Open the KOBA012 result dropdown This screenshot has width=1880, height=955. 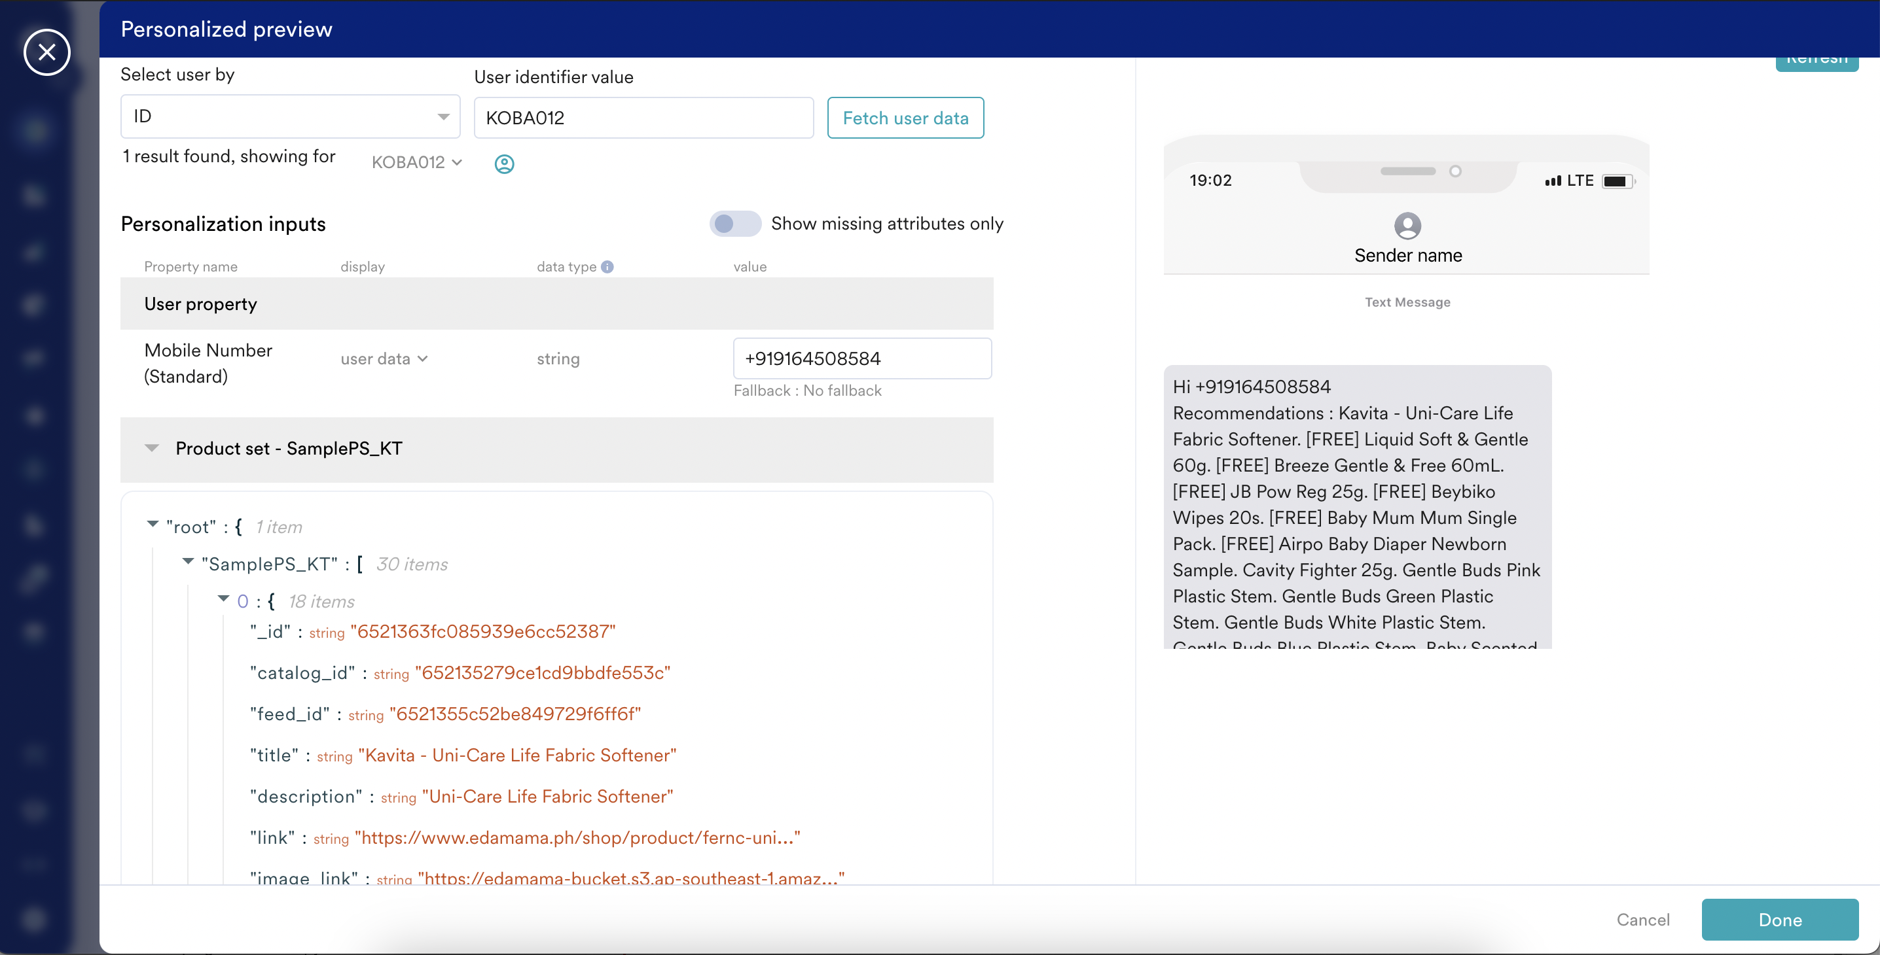coord(417,163)
